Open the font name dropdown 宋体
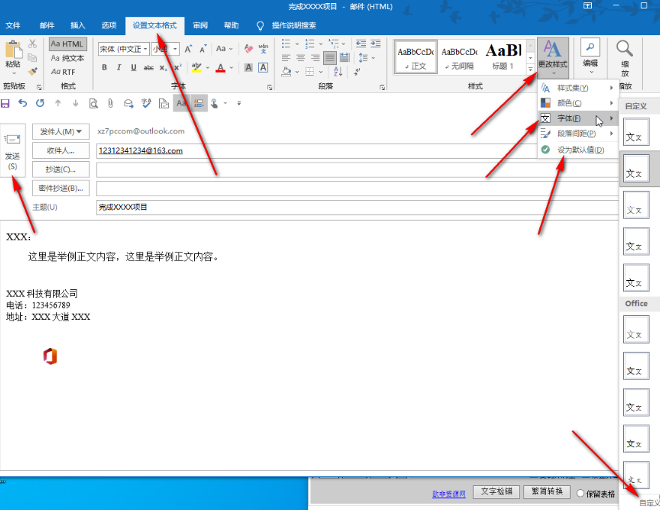660x510 pixels. coord(145,49)
